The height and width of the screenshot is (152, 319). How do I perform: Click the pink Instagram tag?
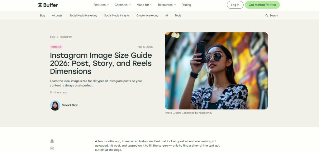click(56, 47)
